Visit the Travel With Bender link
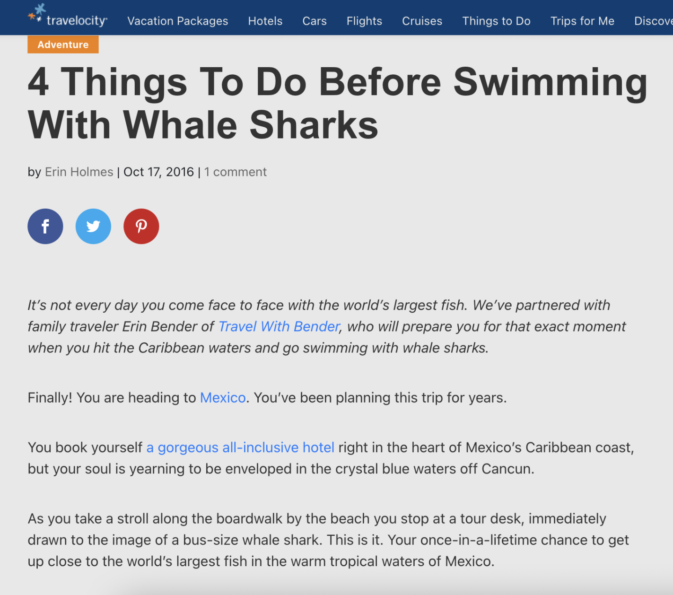This screenshot has width=673, height=595. (279, 327)
